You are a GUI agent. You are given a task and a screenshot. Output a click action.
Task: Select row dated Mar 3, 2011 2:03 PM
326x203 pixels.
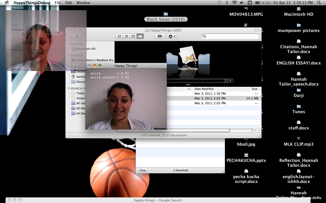pos(214,103)
